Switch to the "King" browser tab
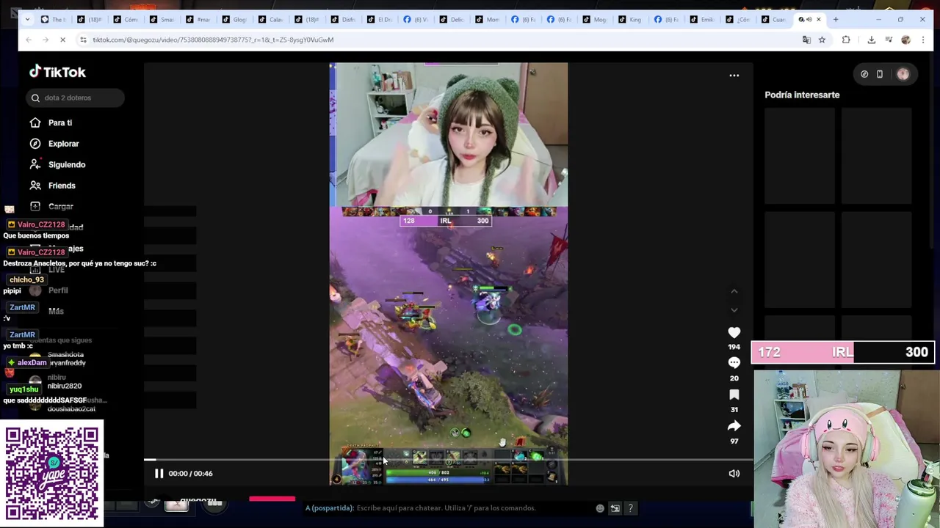Image resolution: width=940 pixels, height=528 pixels. tap(630, 19)
